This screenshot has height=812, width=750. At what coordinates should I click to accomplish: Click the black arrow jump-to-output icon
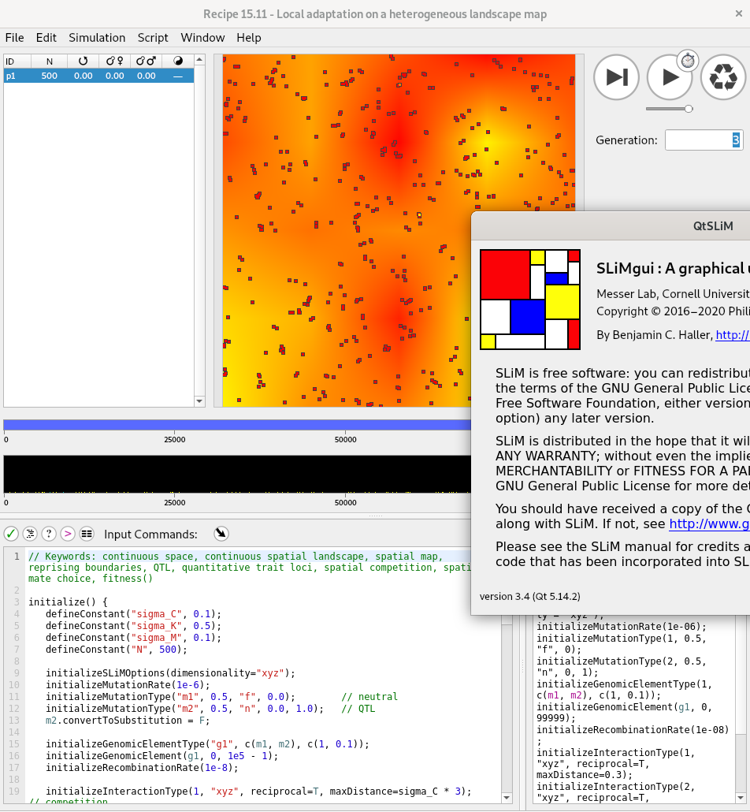coord(221,534)
